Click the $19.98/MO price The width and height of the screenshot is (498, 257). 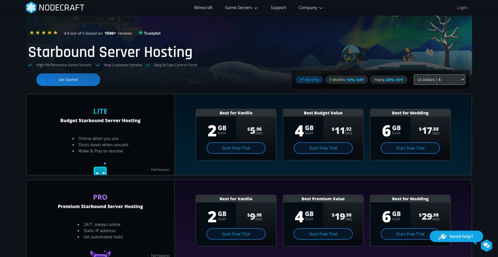click(342, 216)
